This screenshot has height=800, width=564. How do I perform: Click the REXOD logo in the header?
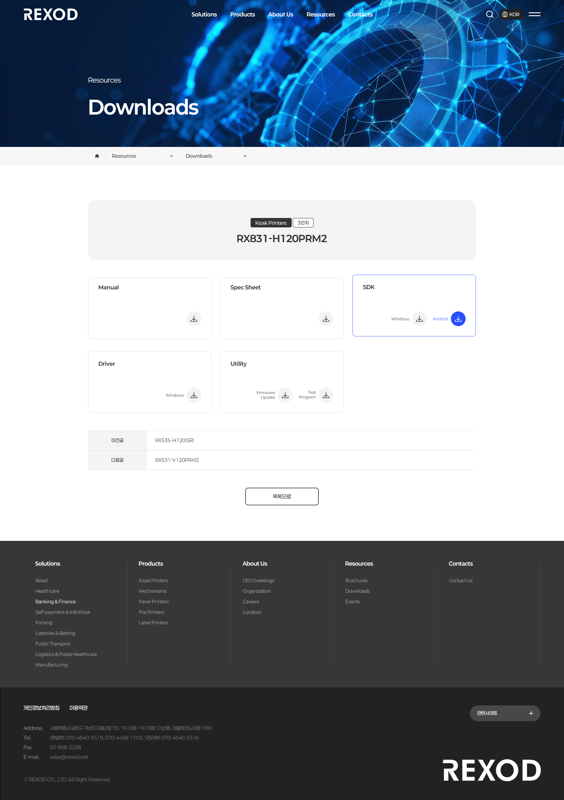(51, 14)
